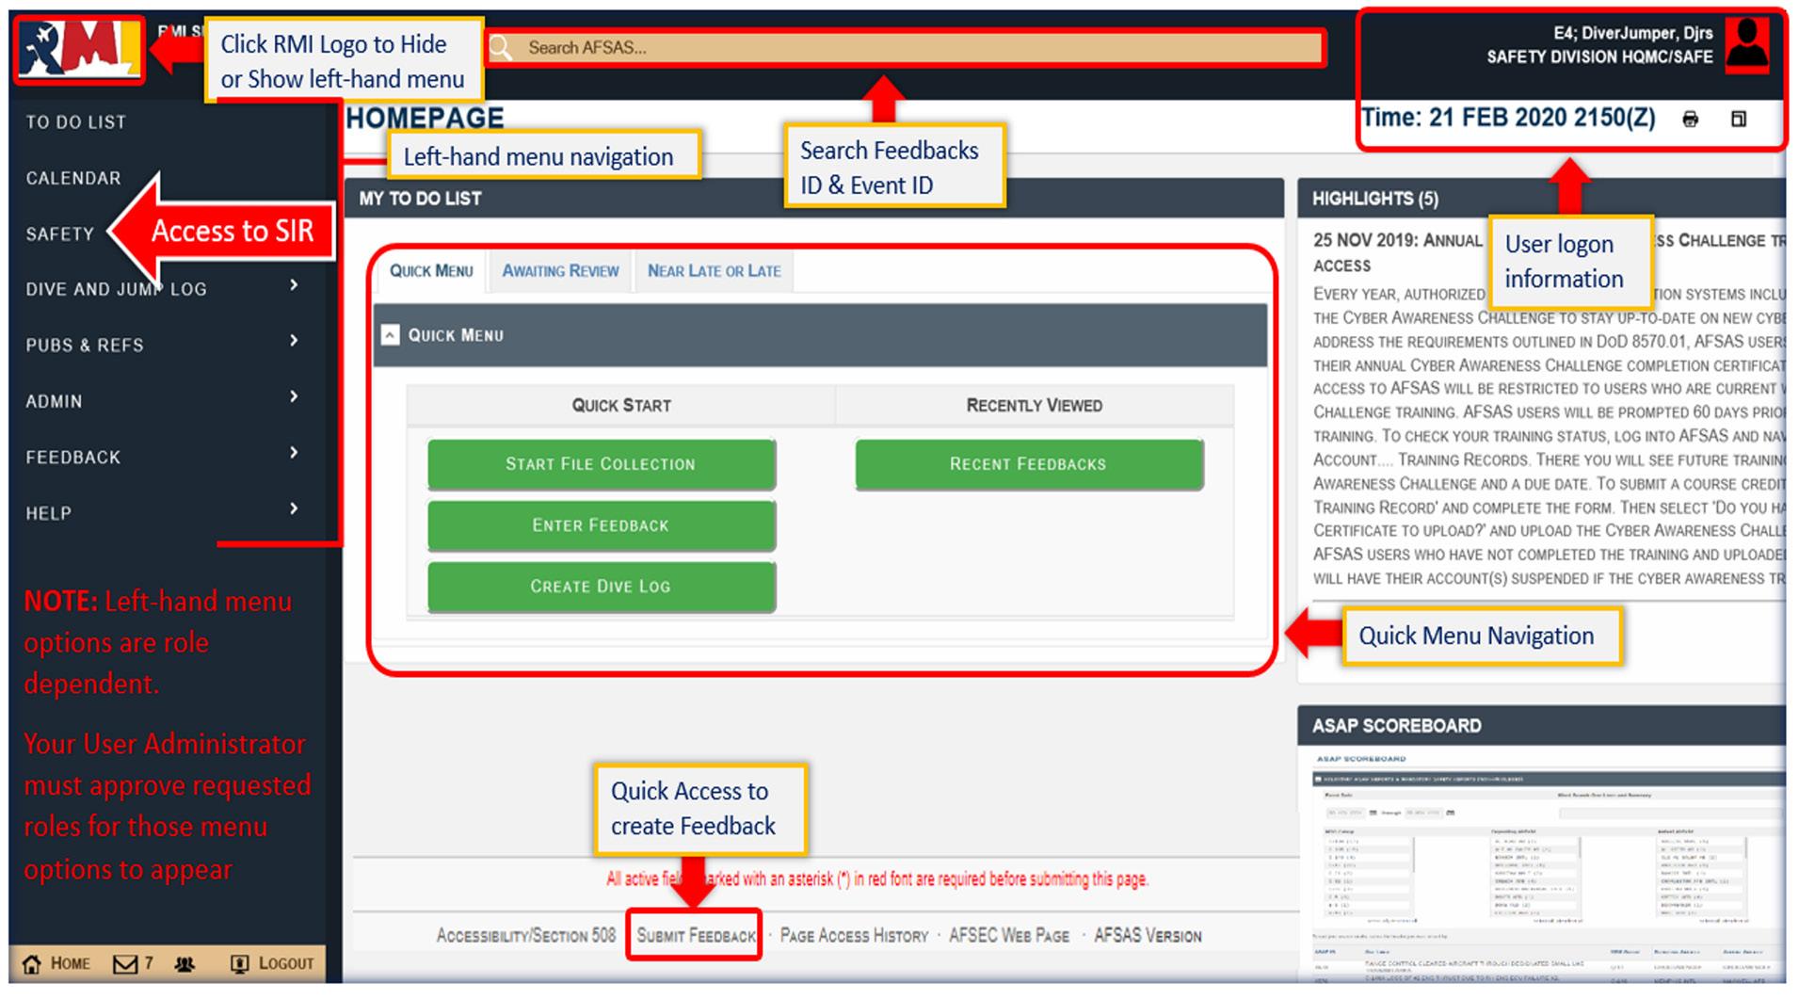Click the Logout icon in bottom bar
Screen dimensions: 1799x999
click(x=240, y=964)
